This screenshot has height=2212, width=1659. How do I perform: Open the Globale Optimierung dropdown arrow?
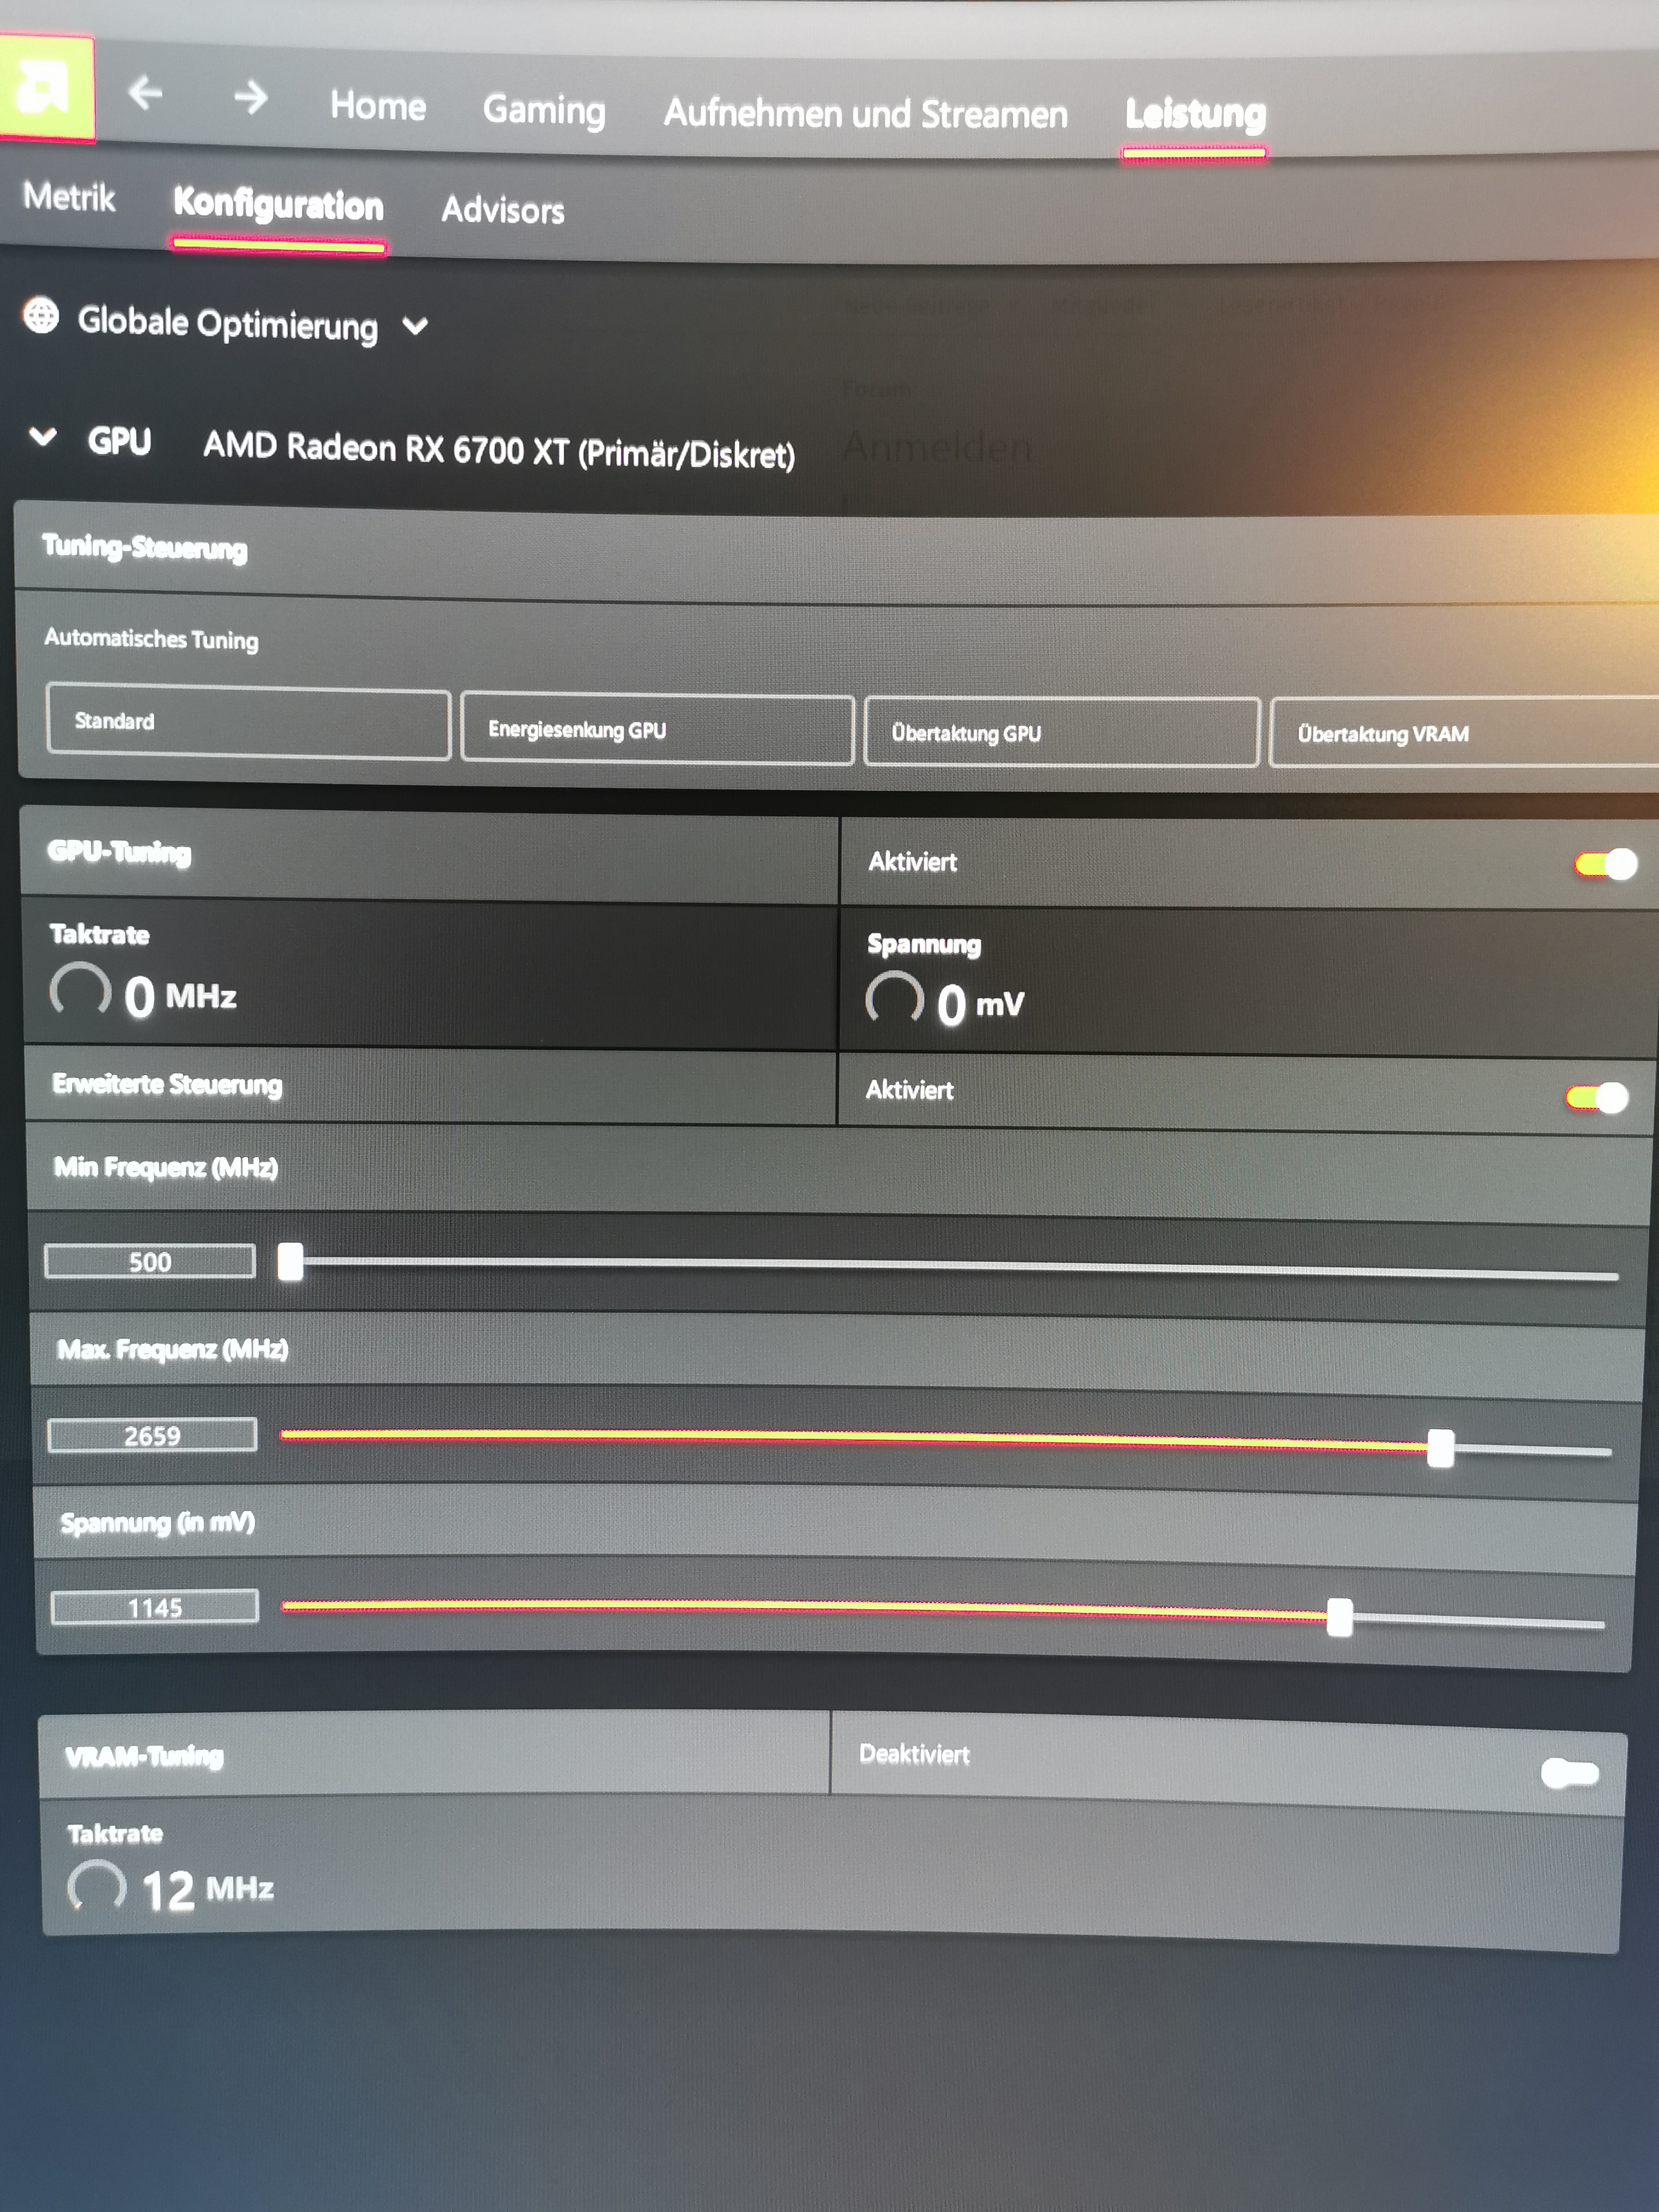click(x=415, y=326)
